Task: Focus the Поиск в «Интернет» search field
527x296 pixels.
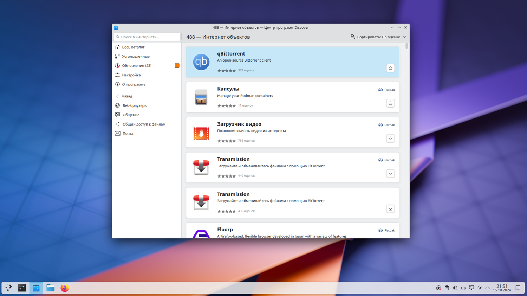Action: 147,37
